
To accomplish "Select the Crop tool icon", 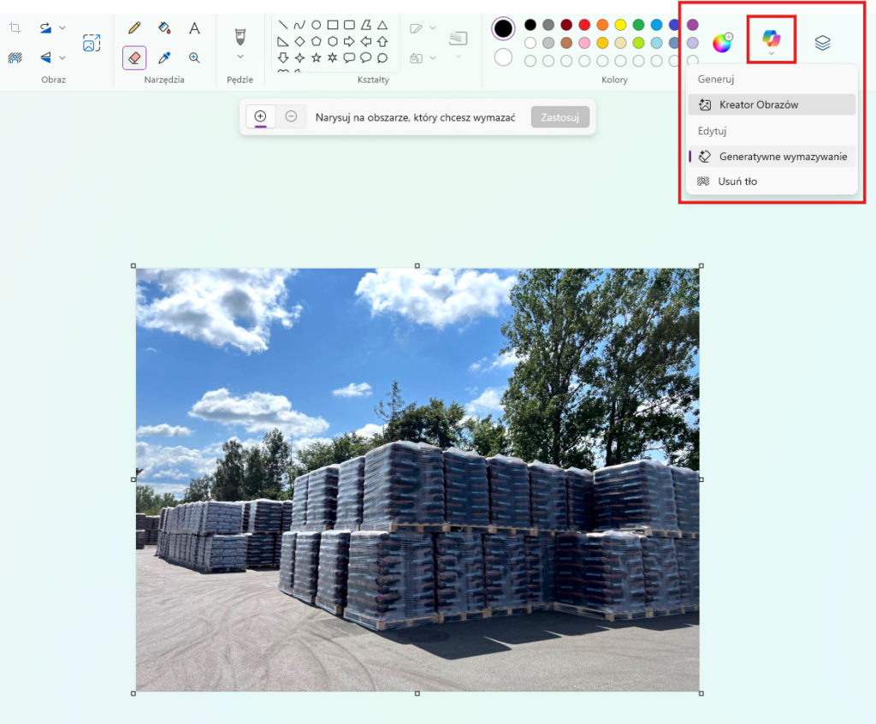I will pyautogui.click(x=15, y=27).
